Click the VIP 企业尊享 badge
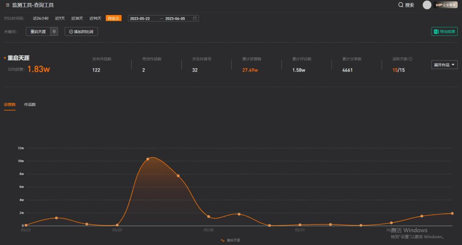Screen dimensions: 462x245 point(446,5)
